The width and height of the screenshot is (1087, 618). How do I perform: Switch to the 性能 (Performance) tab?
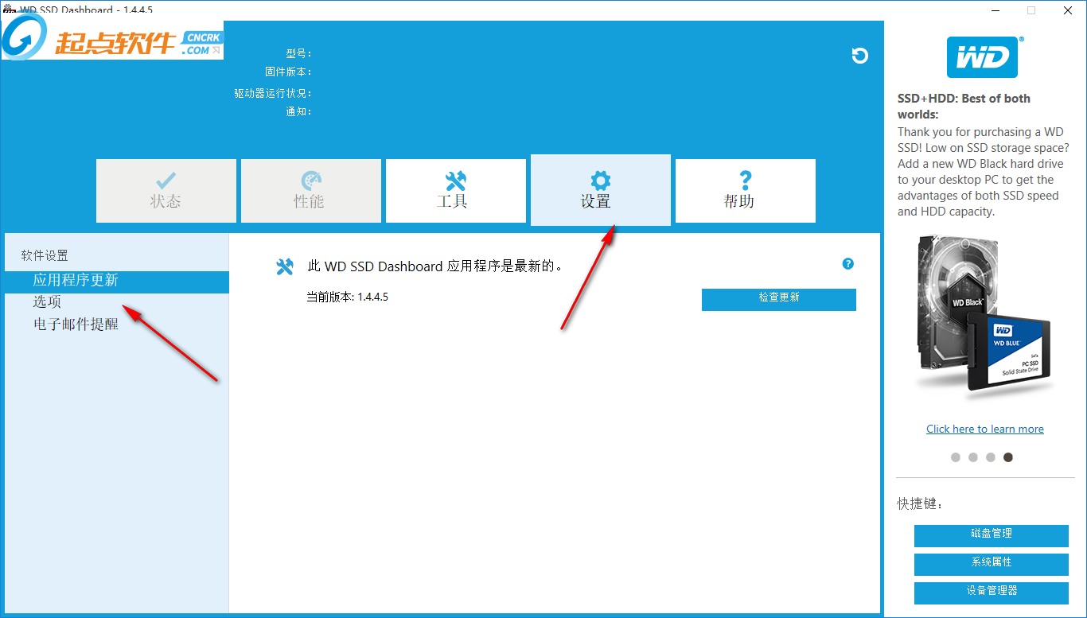(x=311, y=191)
